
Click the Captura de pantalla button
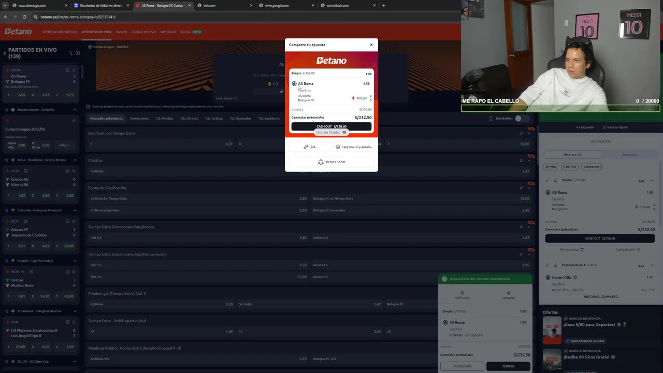point(354,147)
